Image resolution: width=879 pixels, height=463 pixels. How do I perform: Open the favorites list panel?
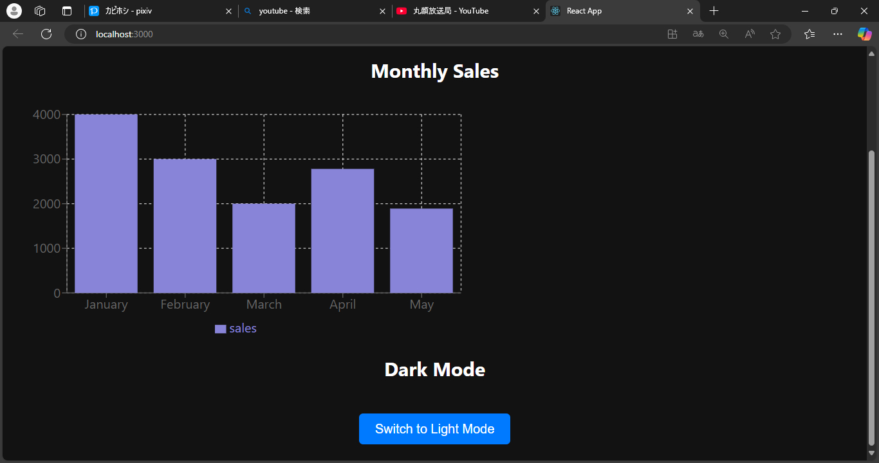810,34
